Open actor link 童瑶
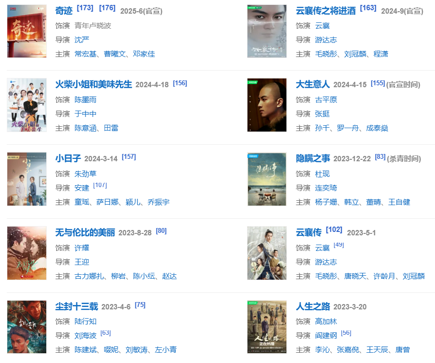The image size is (435, 363). point(81,202)
